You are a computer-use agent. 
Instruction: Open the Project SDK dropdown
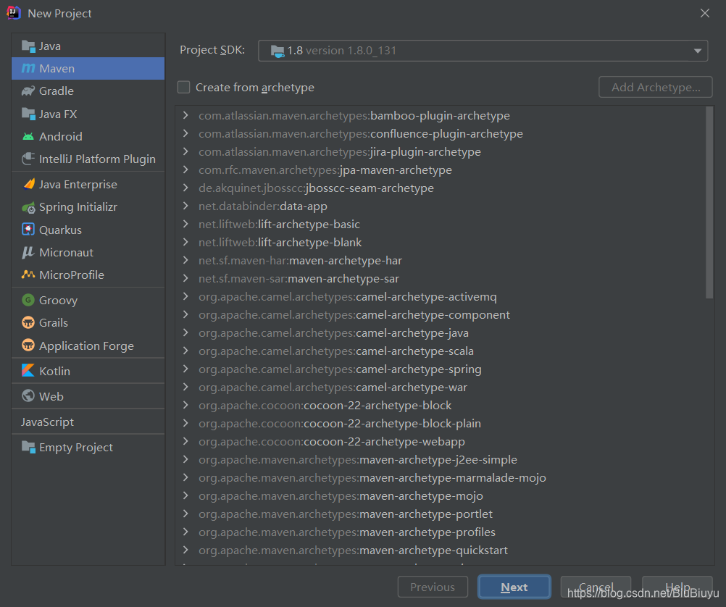click(x=483, y=51)
